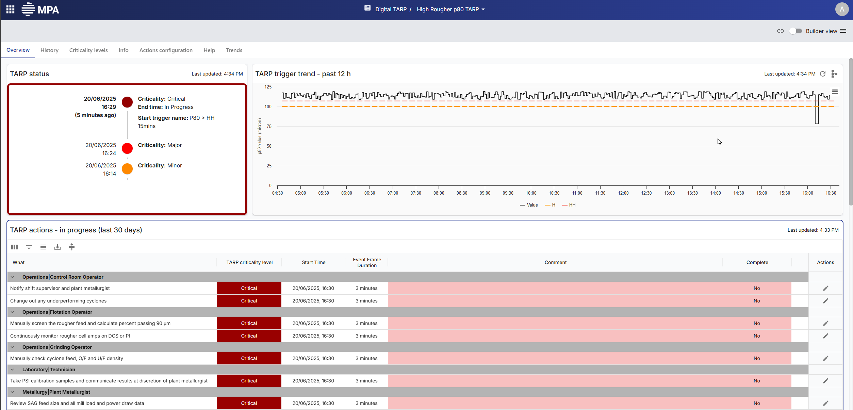Click duration '3 minutes' for 'Take PSI calibration samples'
This screenshot has width=853, height=410.
[366, 381]
